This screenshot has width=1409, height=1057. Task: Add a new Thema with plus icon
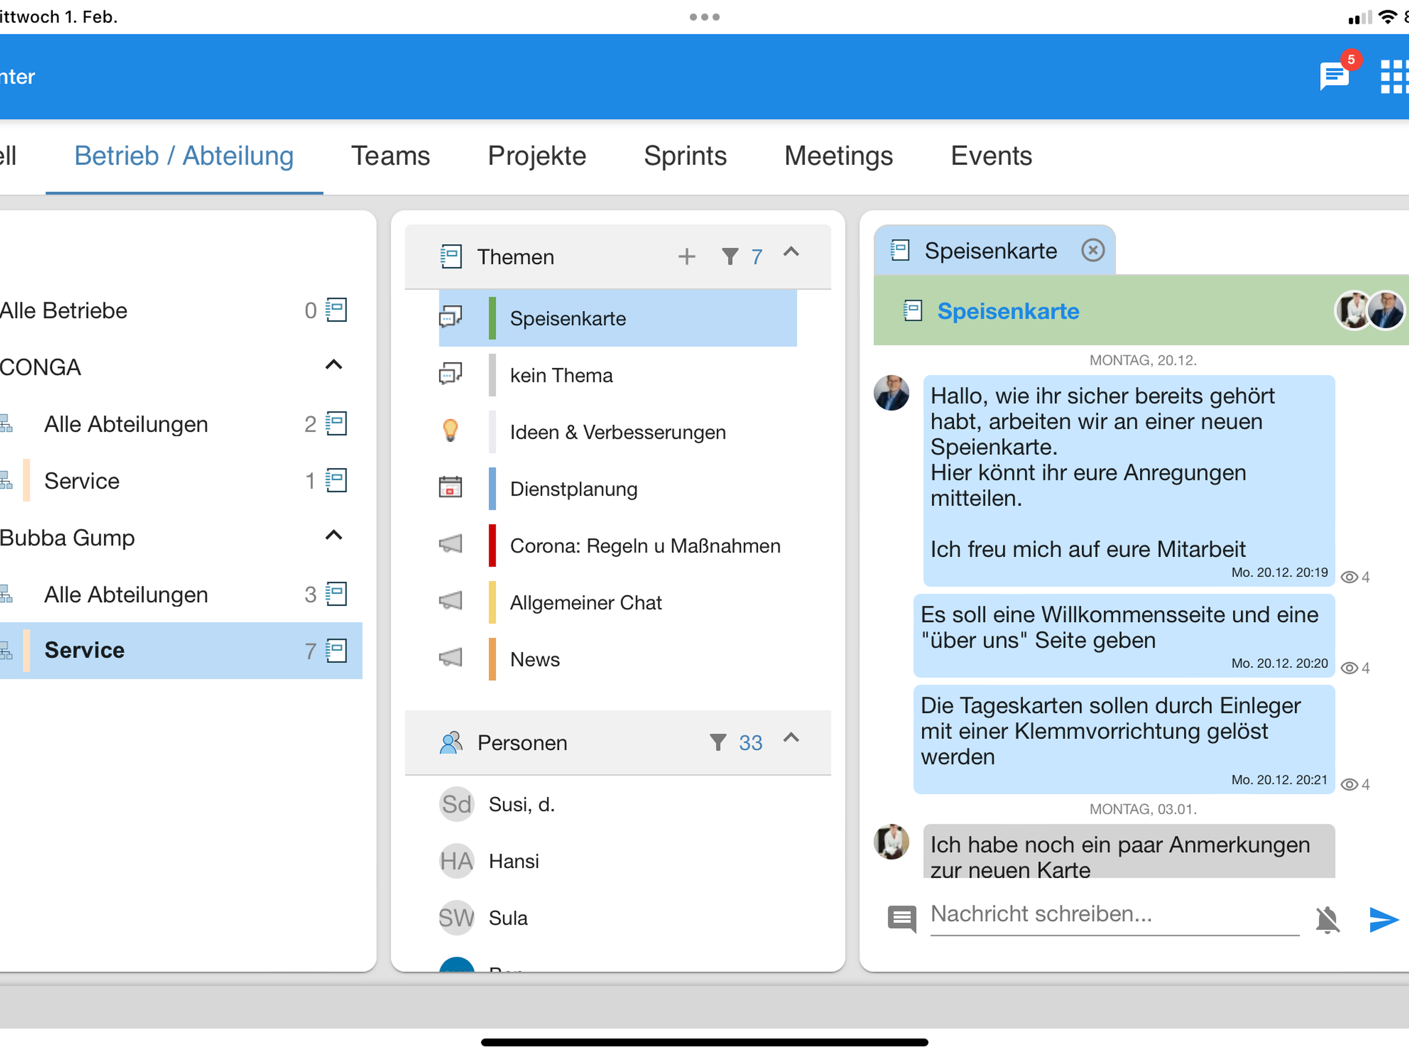(x=687, y=257)
